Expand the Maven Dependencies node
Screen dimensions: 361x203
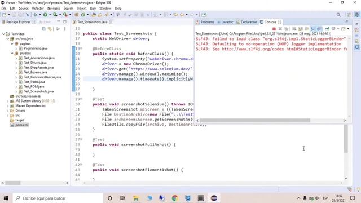[7, 106]
